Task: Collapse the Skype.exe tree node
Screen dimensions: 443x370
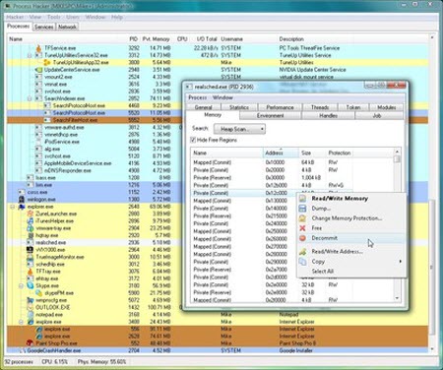Action: [x=21, y=286]
